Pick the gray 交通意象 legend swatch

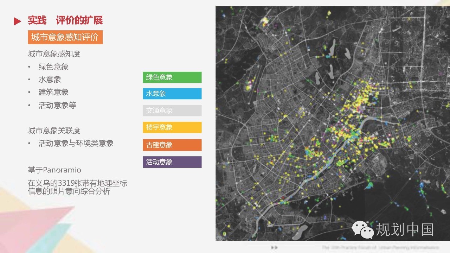[x=172, y=110]
